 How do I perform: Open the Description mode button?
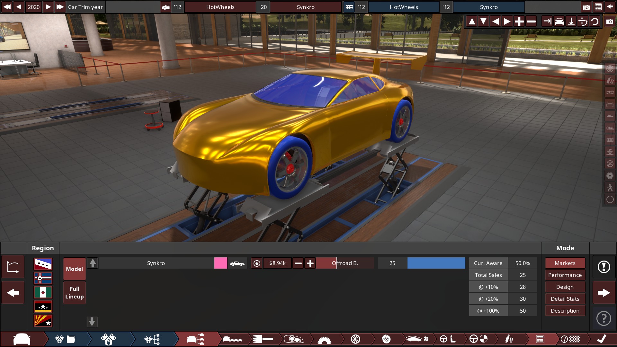565,311
